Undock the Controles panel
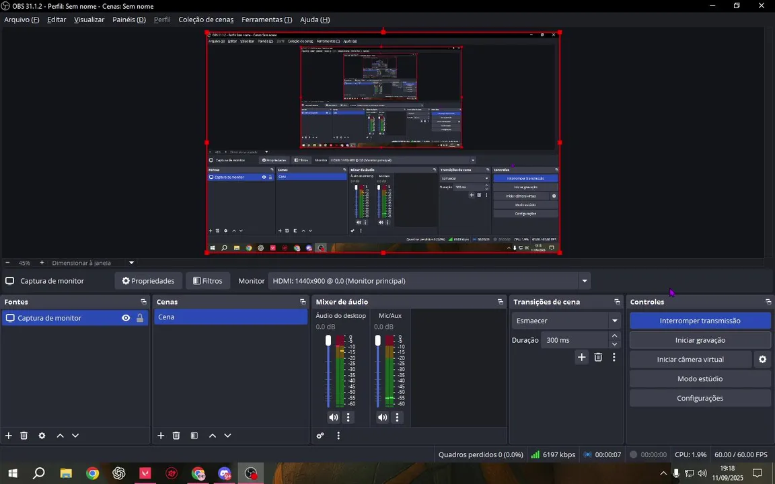The image size is (775, 484). 768,302
